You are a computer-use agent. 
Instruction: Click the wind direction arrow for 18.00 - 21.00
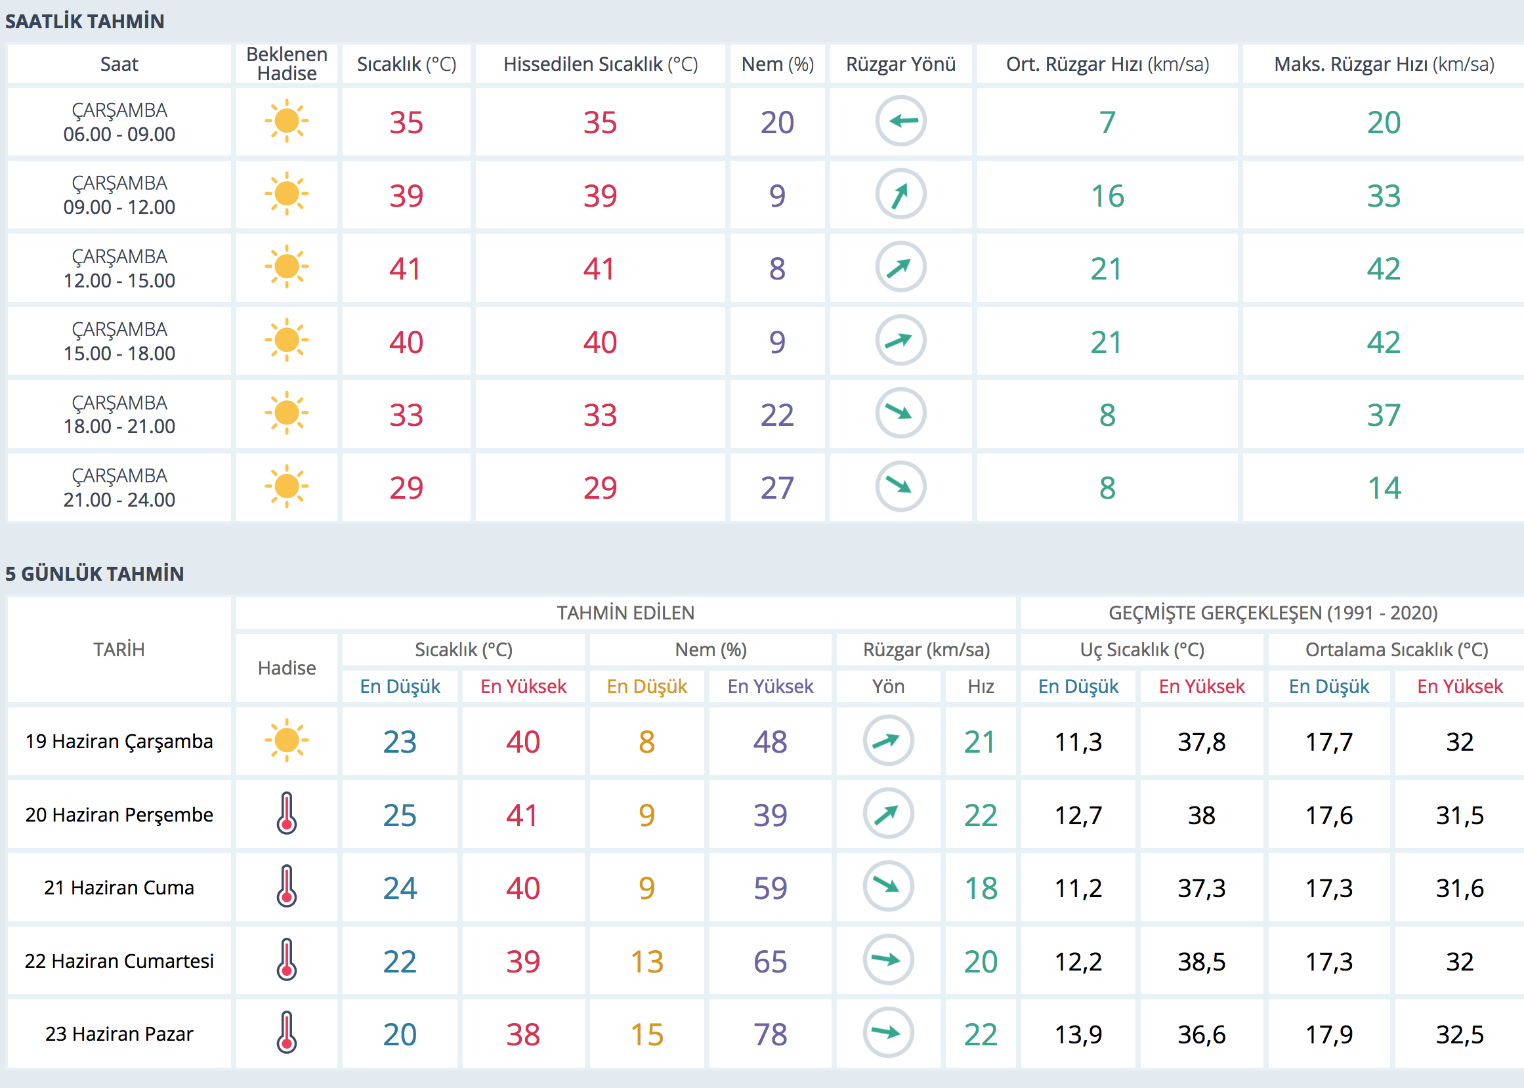pos(901,413)
